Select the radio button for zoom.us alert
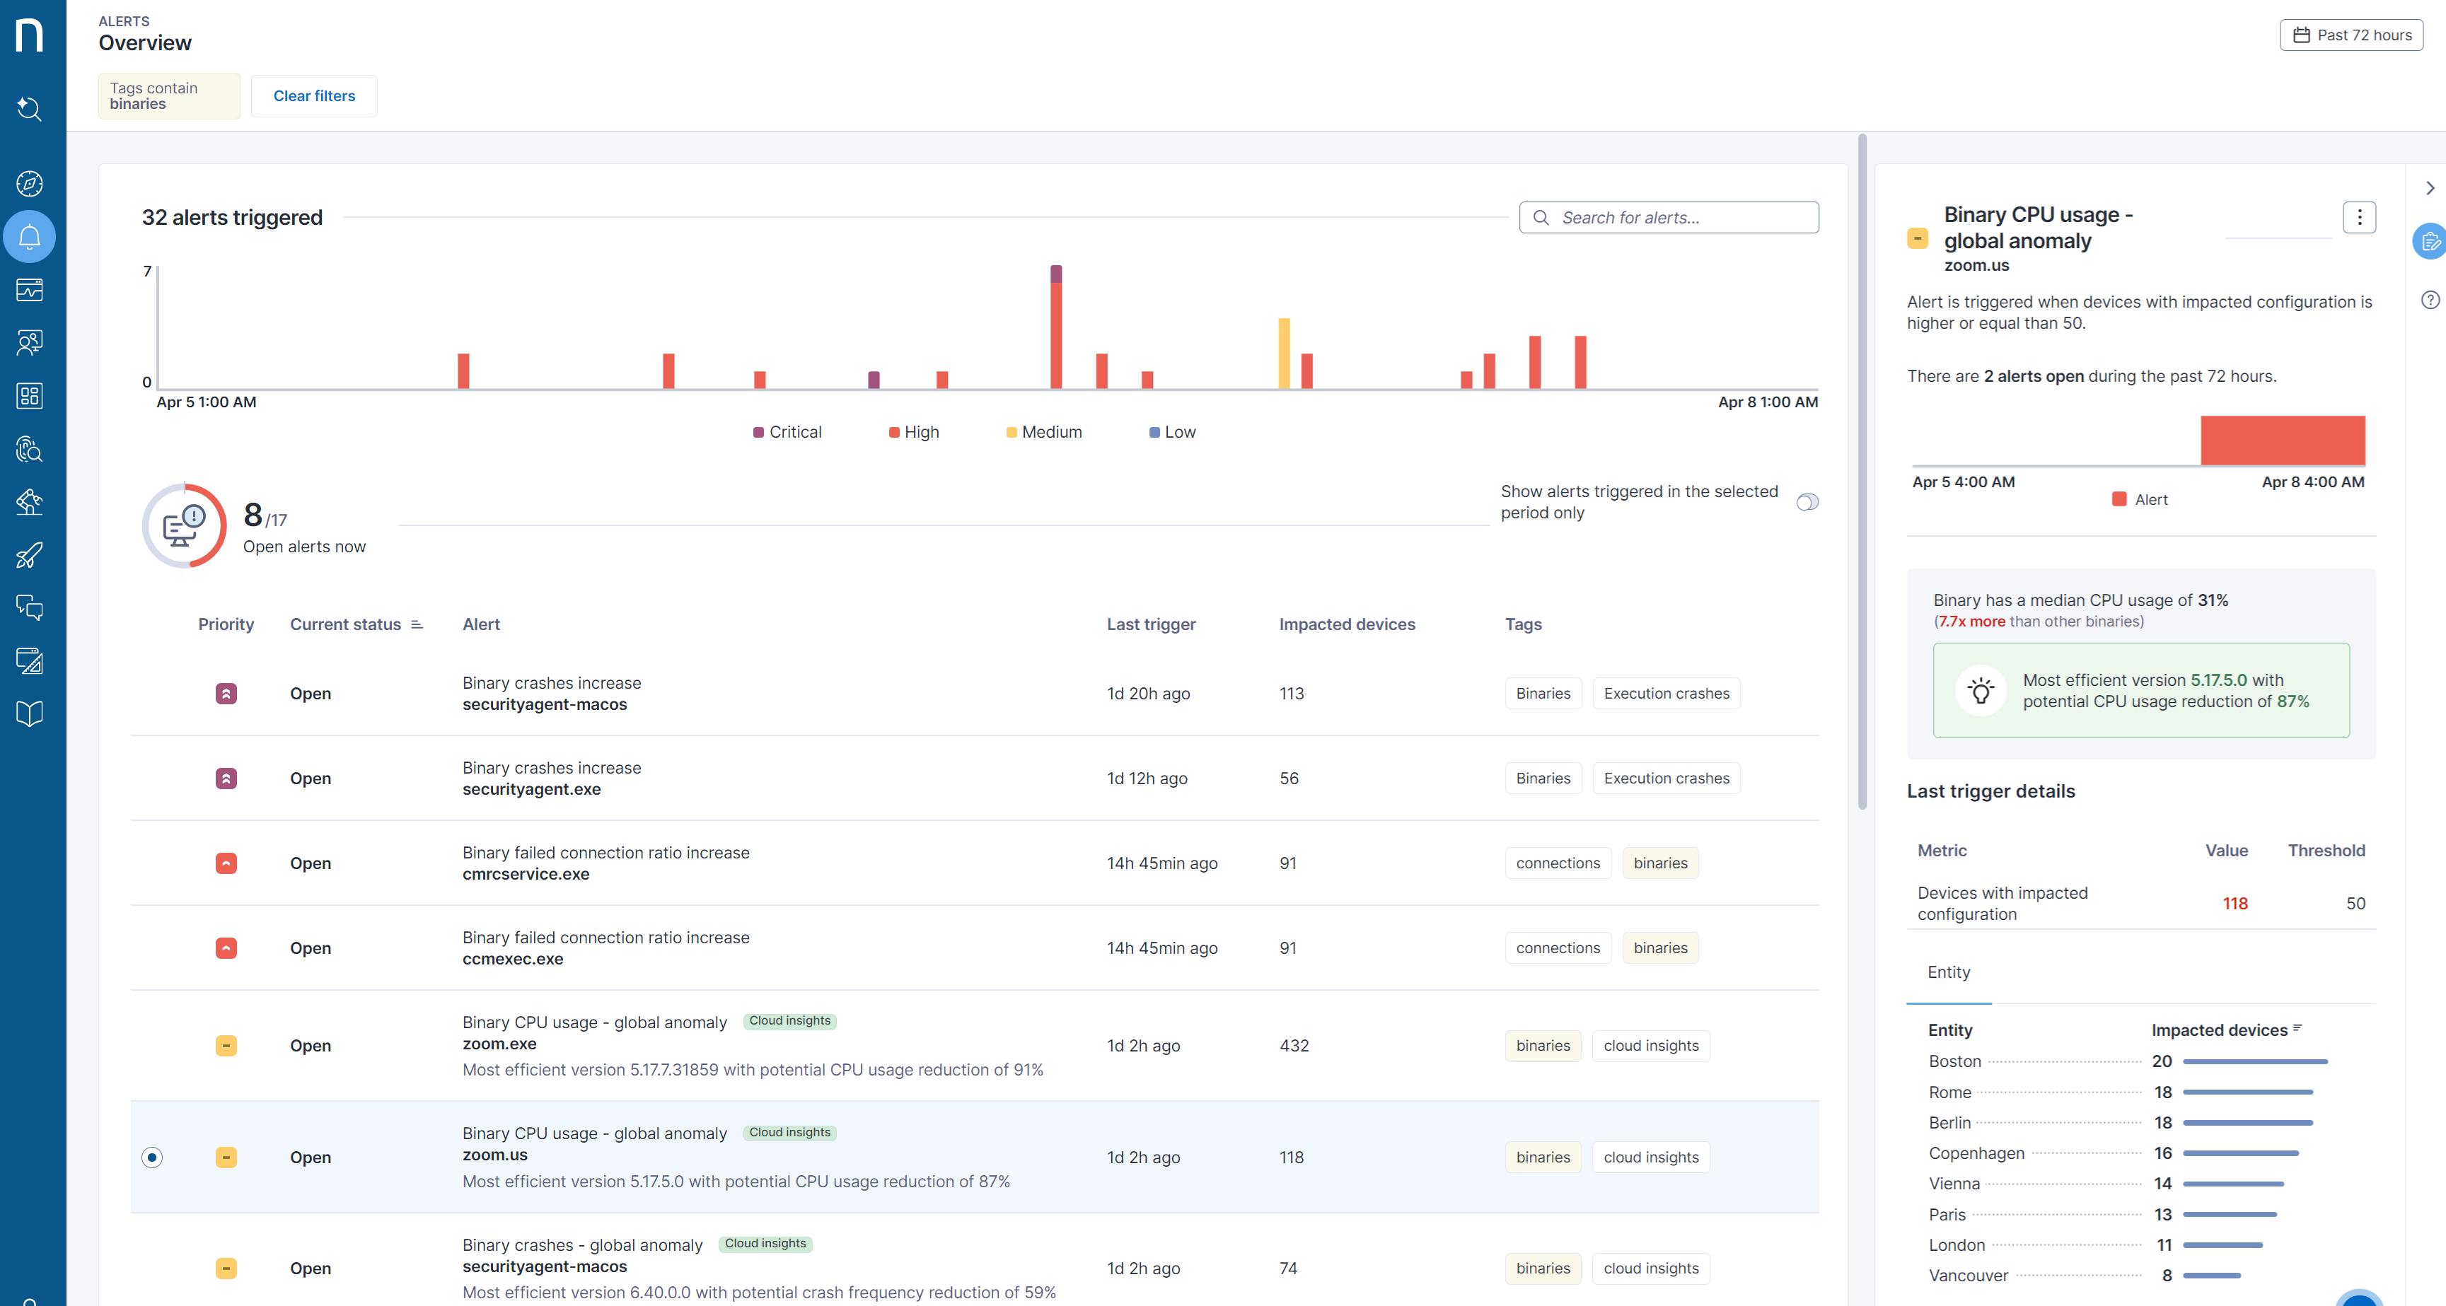This screenshot has width=2446, height=1306. coord(152,1157)
